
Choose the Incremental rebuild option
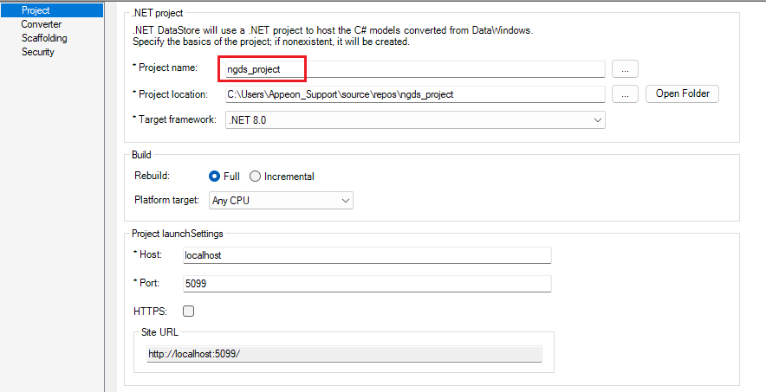point(255,177)
